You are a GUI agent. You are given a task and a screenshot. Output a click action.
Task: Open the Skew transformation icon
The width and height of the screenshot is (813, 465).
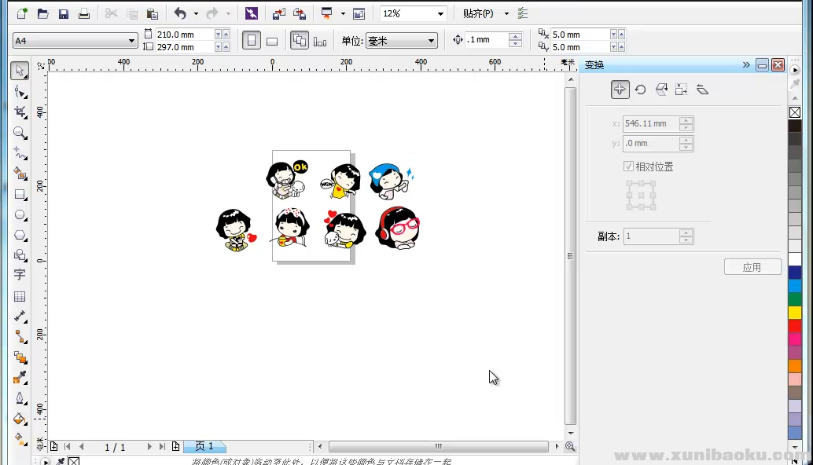pyautogui.click(x=702, y=90)
